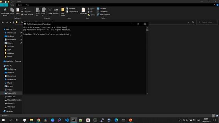Open the Move to dropdown
The height and width of the screenshot is (123, 219).
coord(38,12)
